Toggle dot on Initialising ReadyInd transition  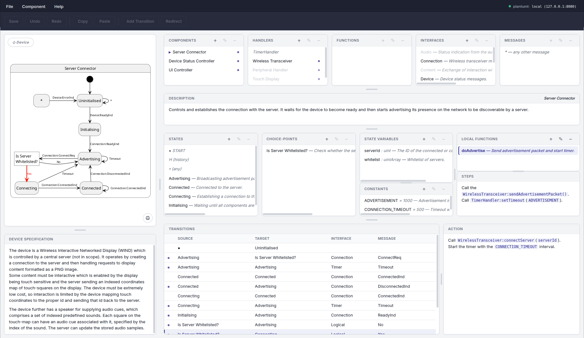tap(169, 316)
